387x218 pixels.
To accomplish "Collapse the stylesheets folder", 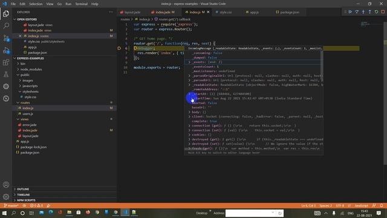I will (x=20, y=91).
